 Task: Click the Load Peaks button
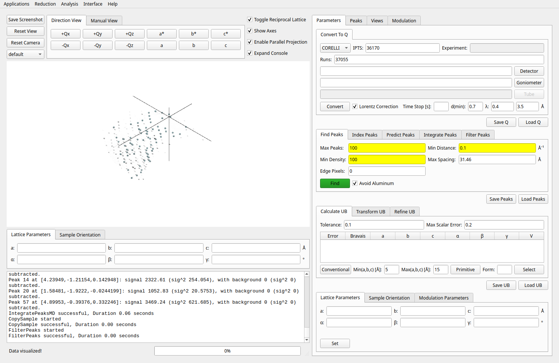(533, 199)
